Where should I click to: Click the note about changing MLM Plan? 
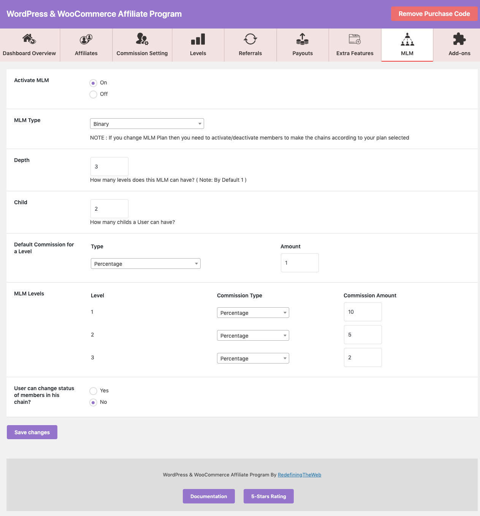[250, 138]
